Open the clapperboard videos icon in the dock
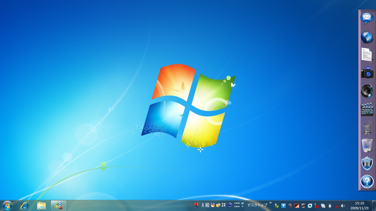The image size is (376, 211). (x=367, y=109)
